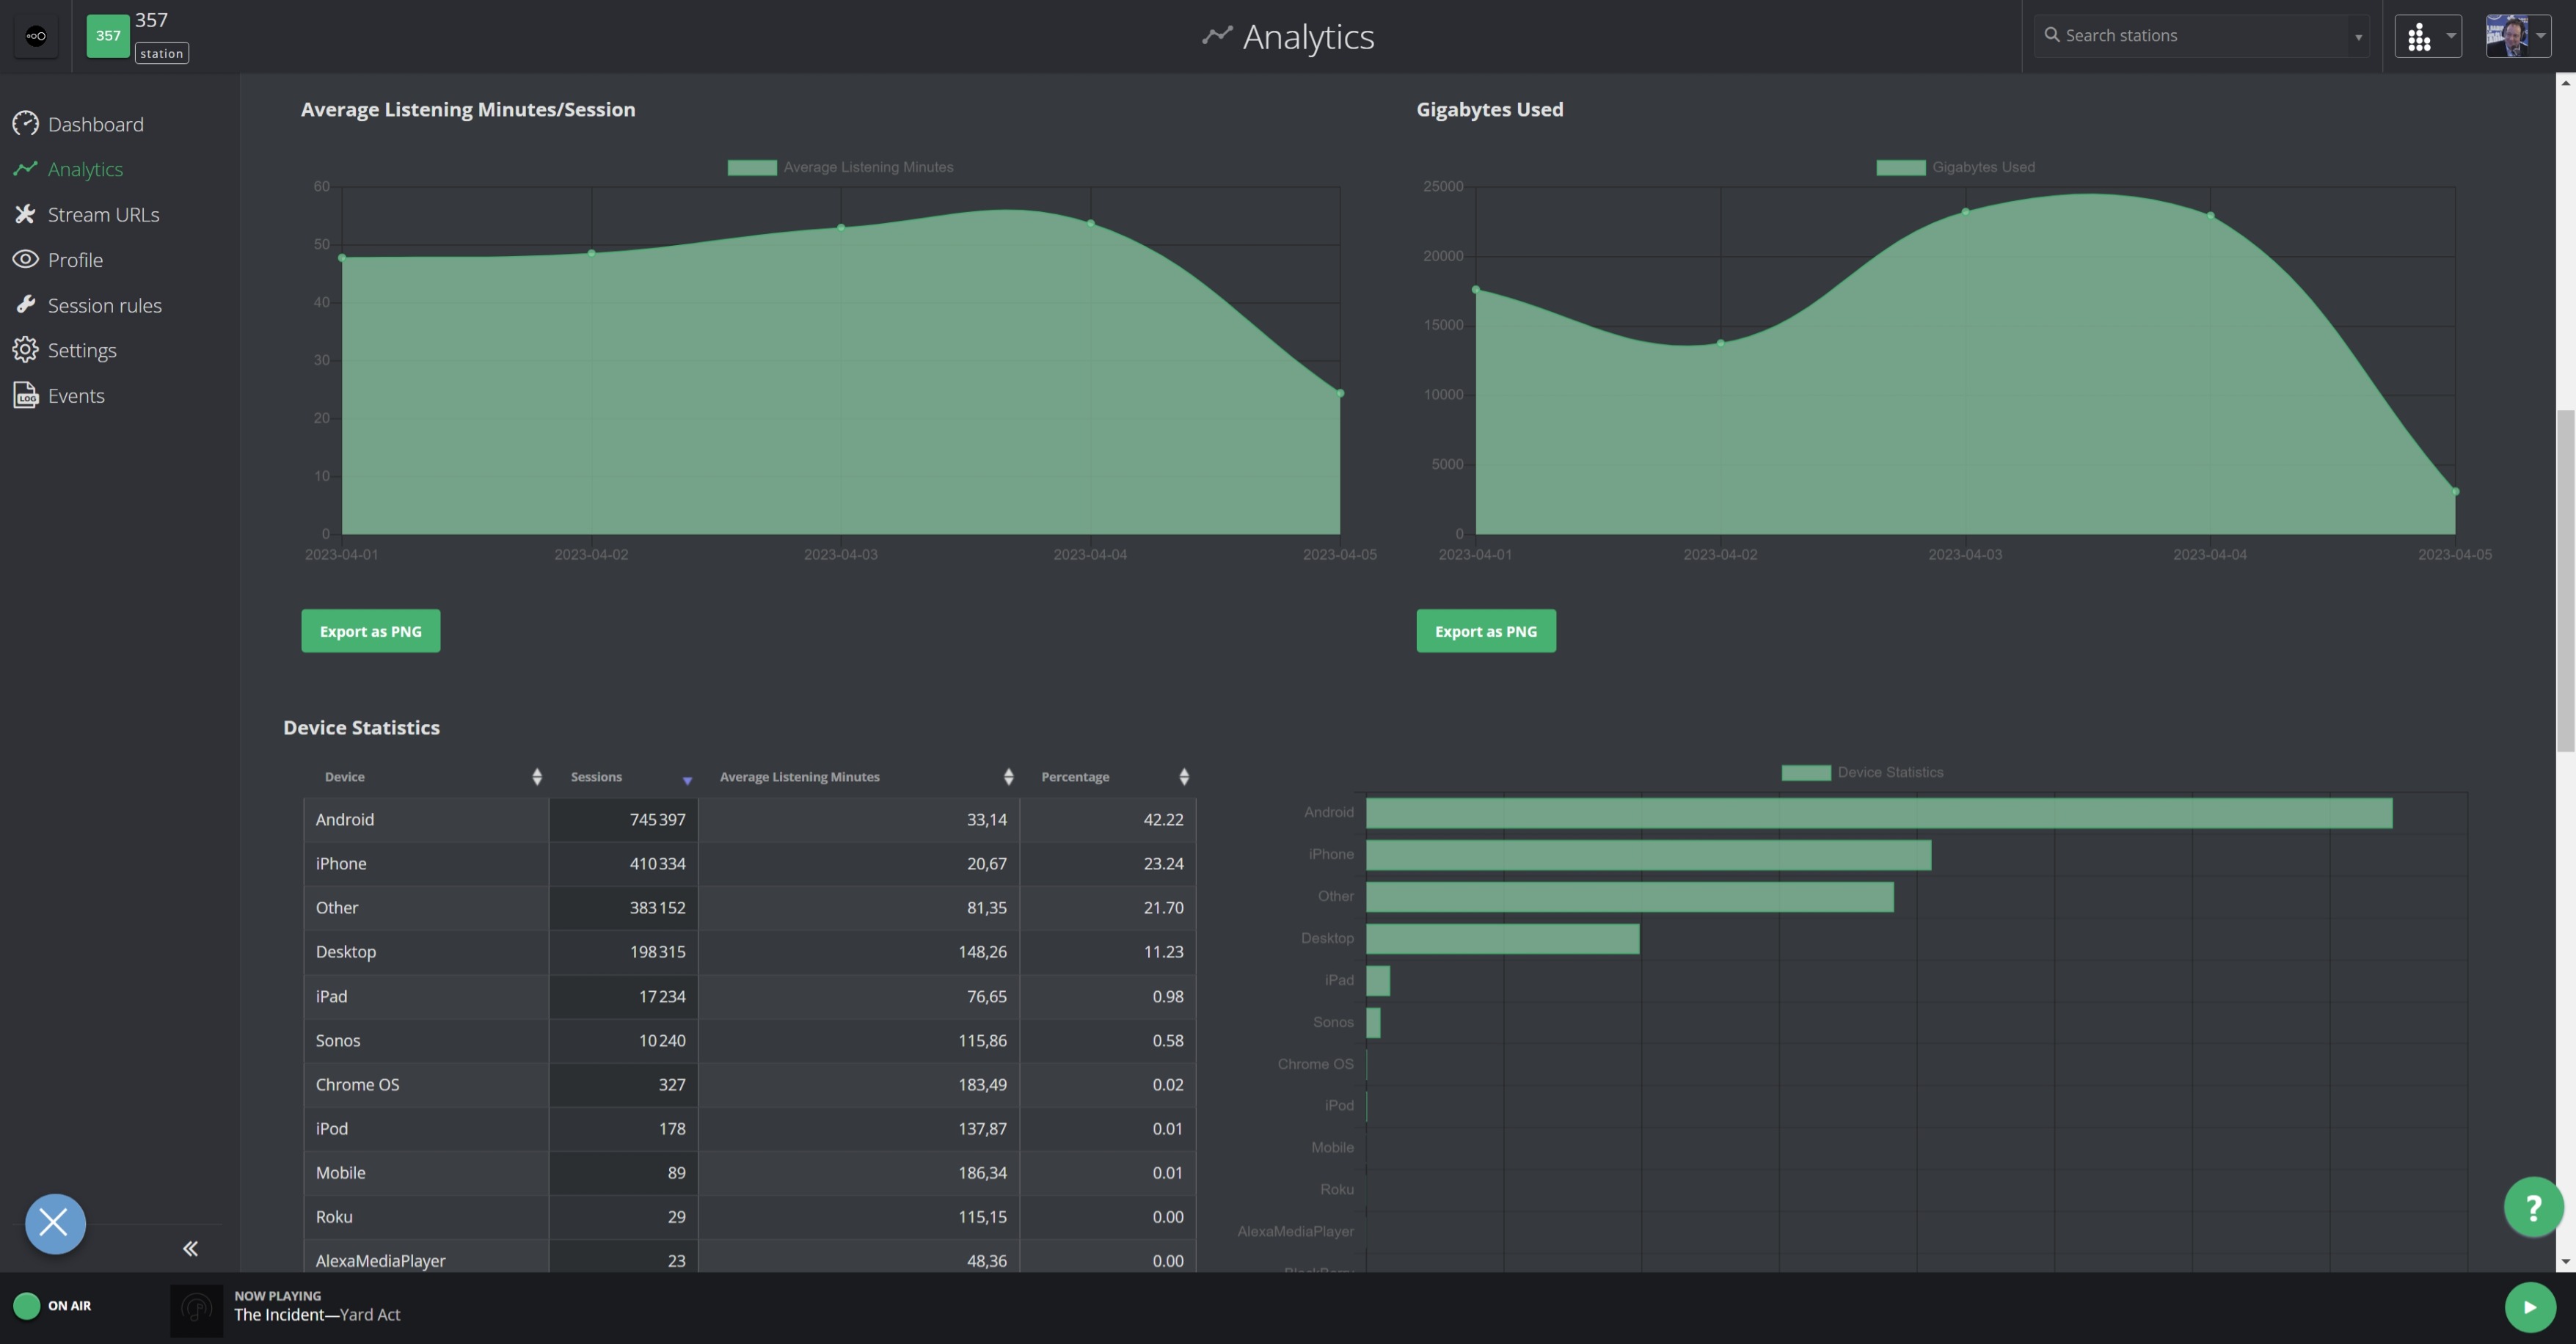Click the Session rules wrench icon
Screen dimensions: 2576x1344
[25, 304]
